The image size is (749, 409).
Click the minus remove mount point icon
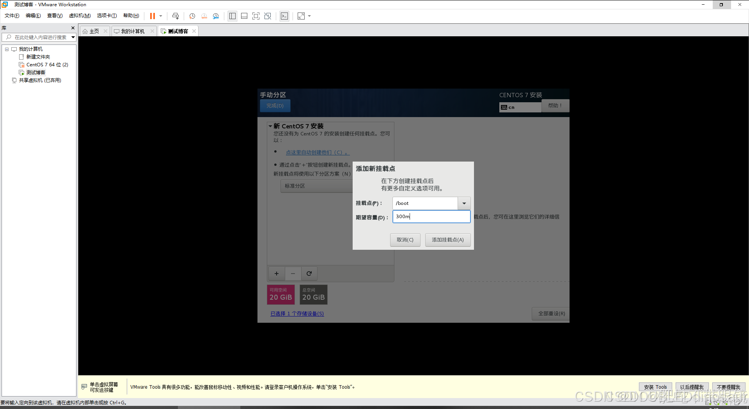[x=293, y=274]
